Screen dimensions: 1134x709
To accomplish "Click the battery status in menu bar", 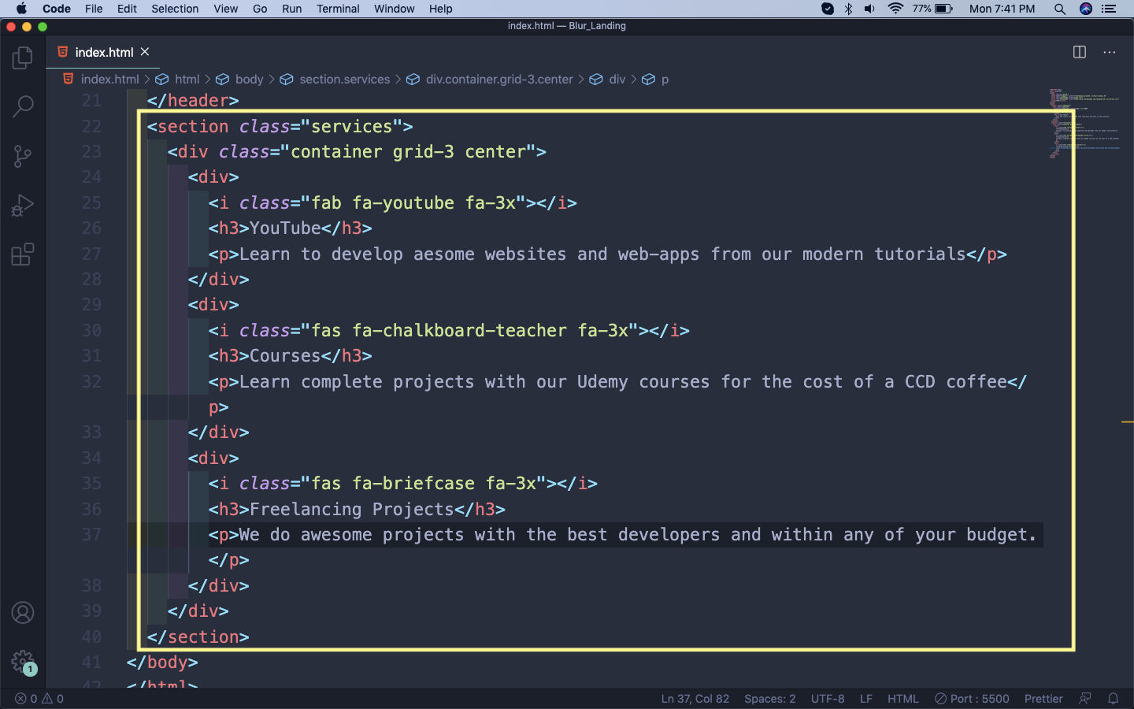I will point(933,9).
